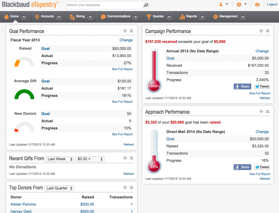279x213 pixels.
Task: Click the Facebook Share button on Campaign Performance
Action: [x=242, y=86]
